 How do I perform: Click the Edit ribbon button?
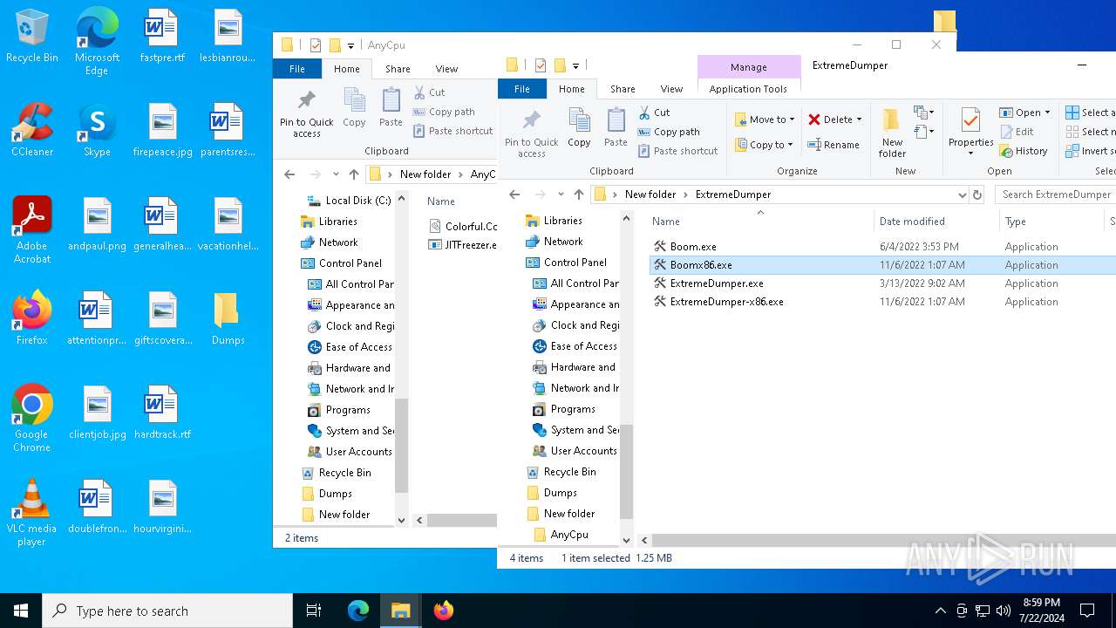coord(1017,132)
